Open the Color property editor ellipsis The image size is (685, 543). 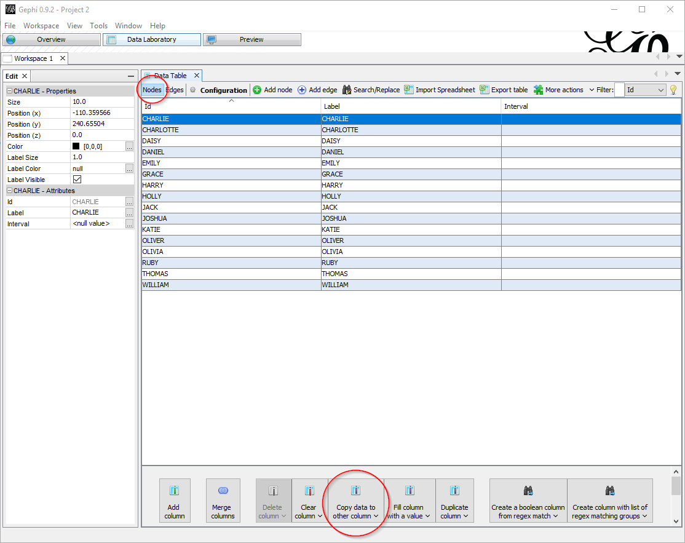[x=129, y=146]
